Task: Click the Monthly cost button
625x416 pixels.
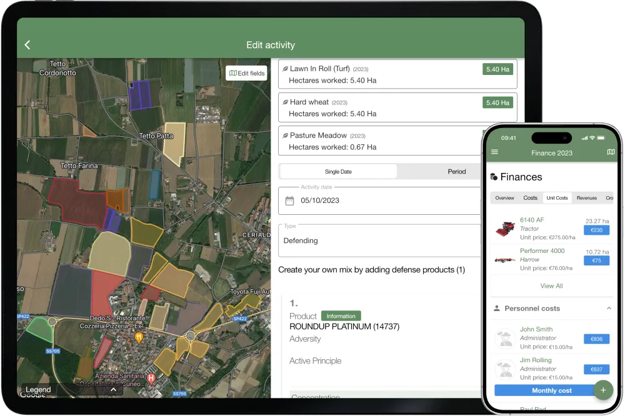Action: (552, 390)
